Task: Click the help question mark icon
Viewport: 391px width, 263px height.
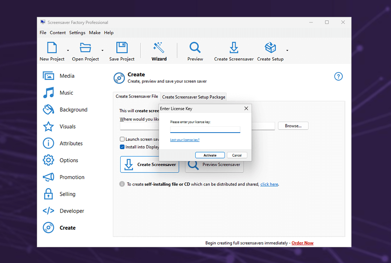Action: tap(338, 76)
